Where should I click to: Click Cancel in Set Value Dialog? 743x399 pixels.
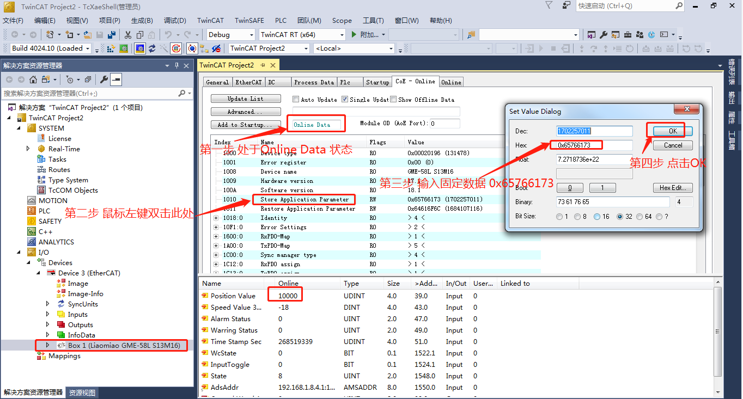coord(673,145)
